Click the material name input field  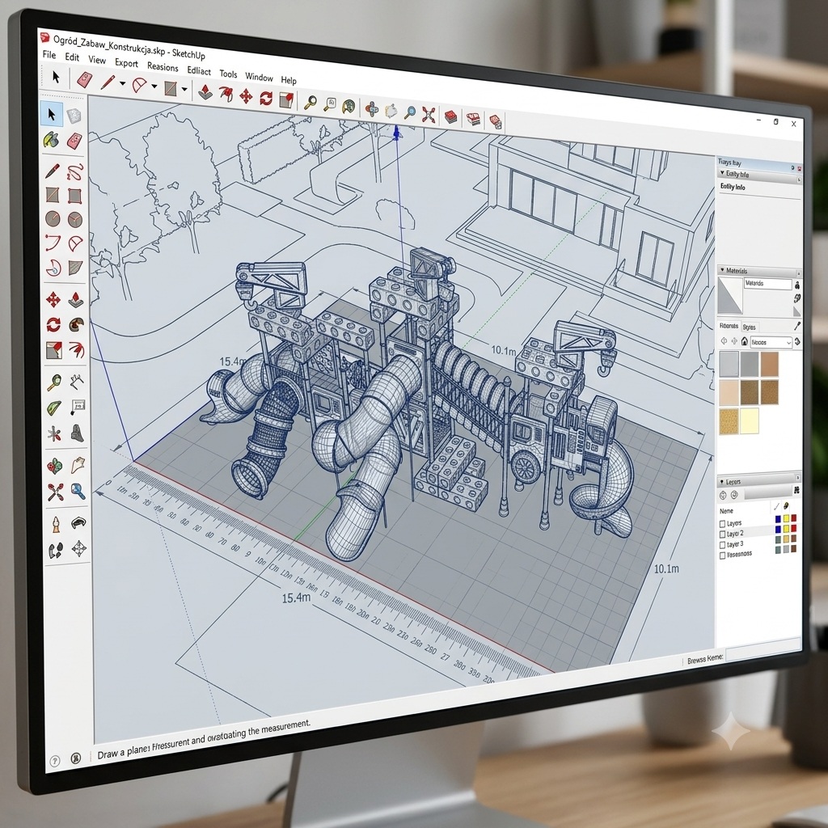[768, 284]
